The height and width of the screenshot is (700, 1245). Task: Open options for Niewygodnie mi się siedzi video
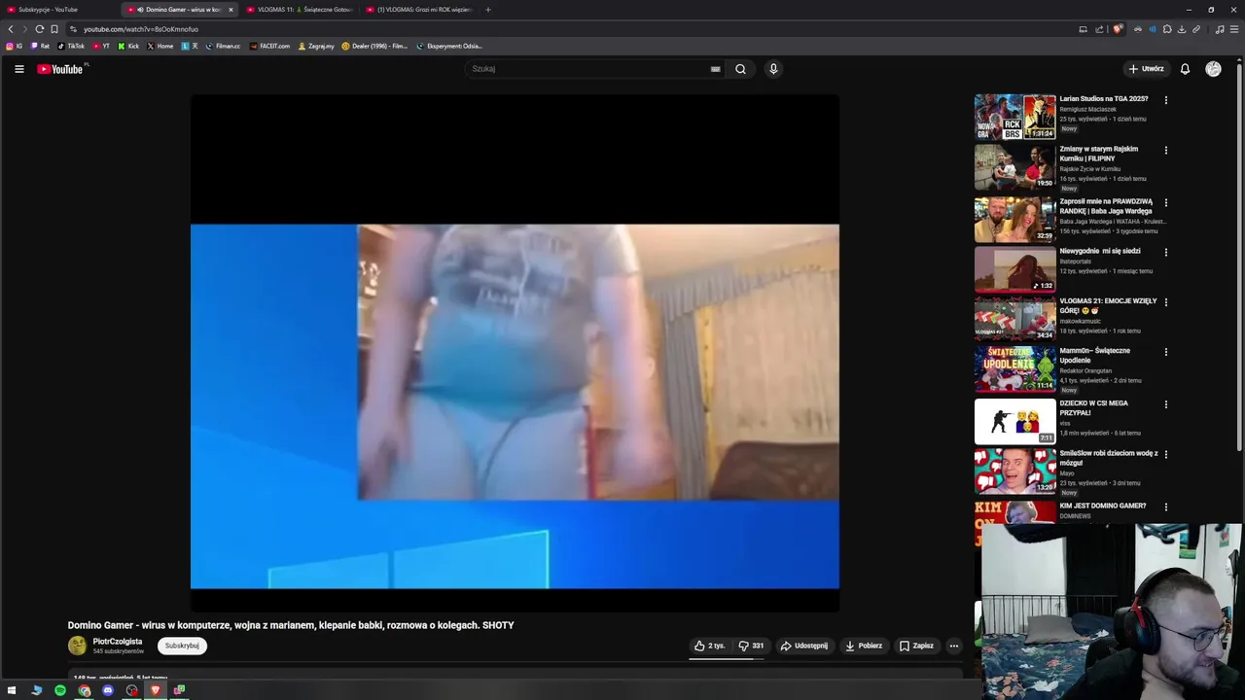tap(1165, 252)
